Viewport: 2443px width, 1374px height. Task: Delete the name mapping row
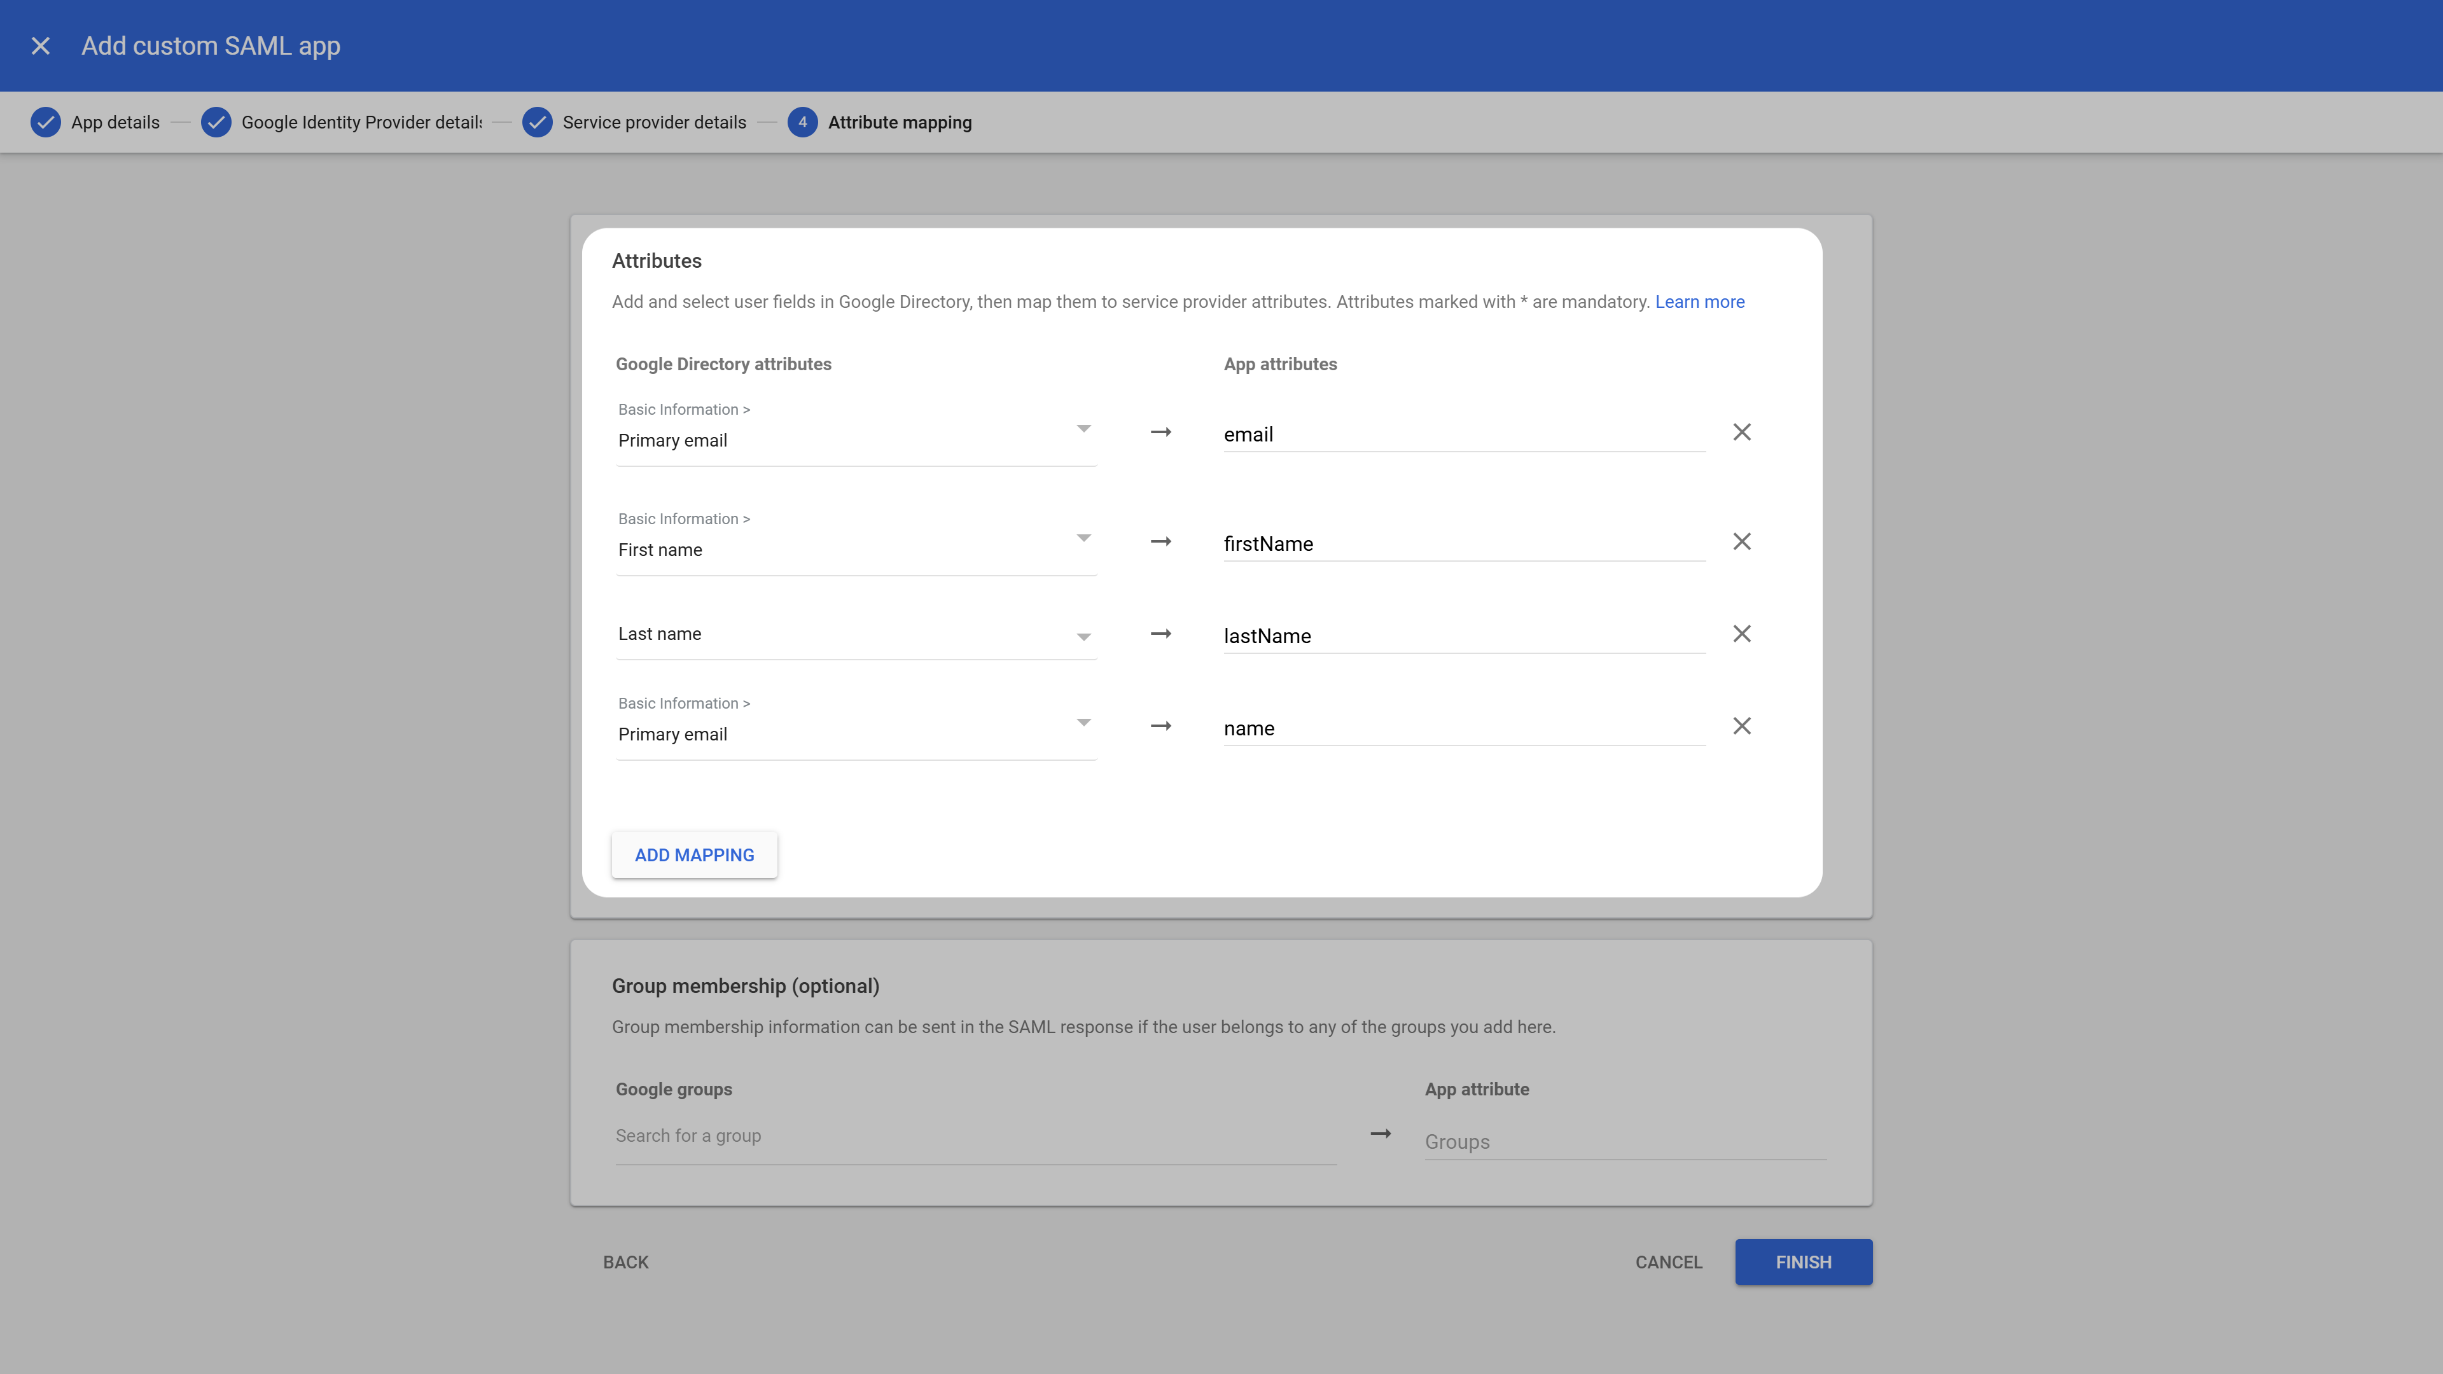click(1741, 726)
